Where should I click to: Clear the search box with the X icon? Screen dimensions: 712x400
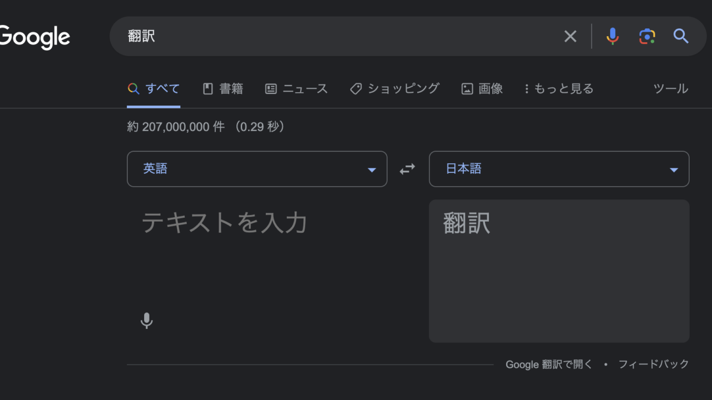pos(570,37)
